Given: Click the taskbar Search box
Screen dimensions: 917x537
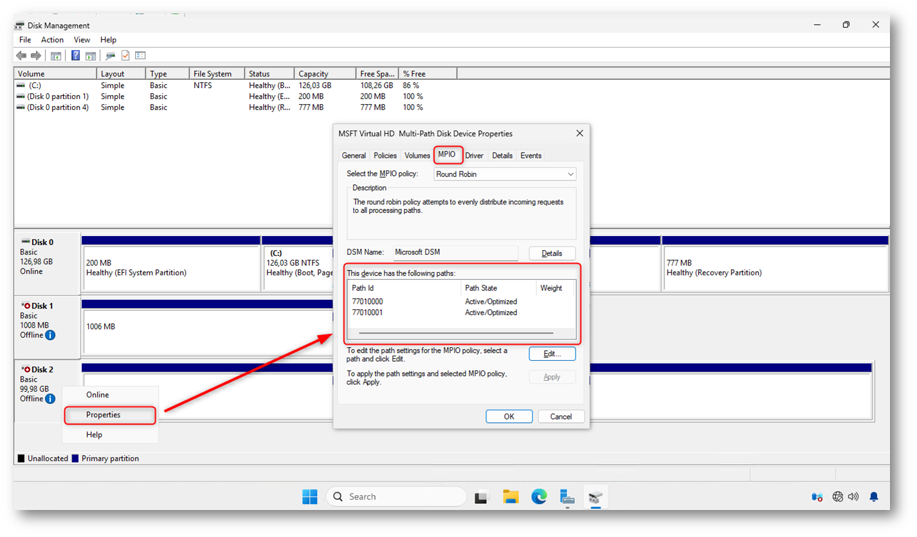Looking at the screenshot, I should (396, 496).
